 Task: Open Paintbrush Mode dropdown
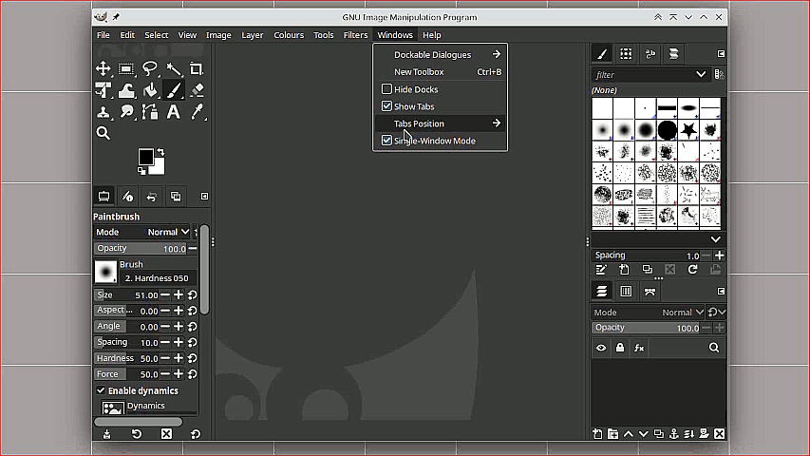coord(142,232)
